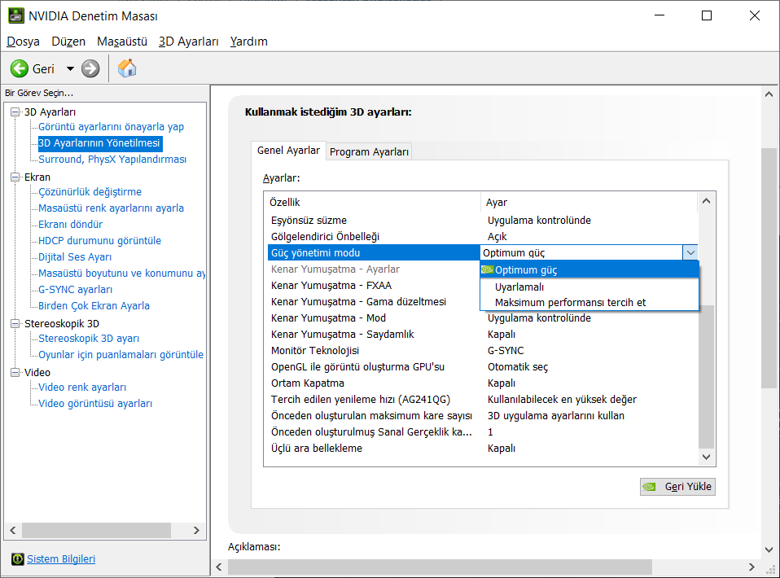Click the green Geri back arrow icon

20,68
